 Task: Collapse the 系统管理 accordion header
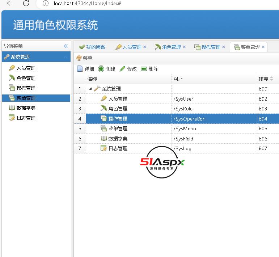pyautogui.click(x=36, y=57)
